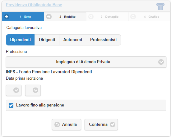Click the column pillar icon in header
The image size is (171, 137).
pyautogui.click(x=160, y=7)
